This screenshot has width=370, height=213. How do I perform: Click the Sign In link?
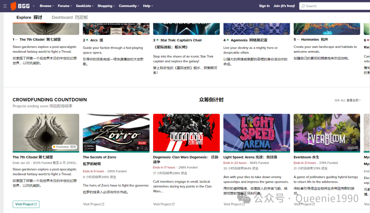[x=264, y=6]
